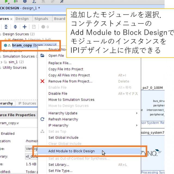This screenshot has height=174, width=174.
Task: Click the Sigma icon in toolbar
Action: point(34,1)
